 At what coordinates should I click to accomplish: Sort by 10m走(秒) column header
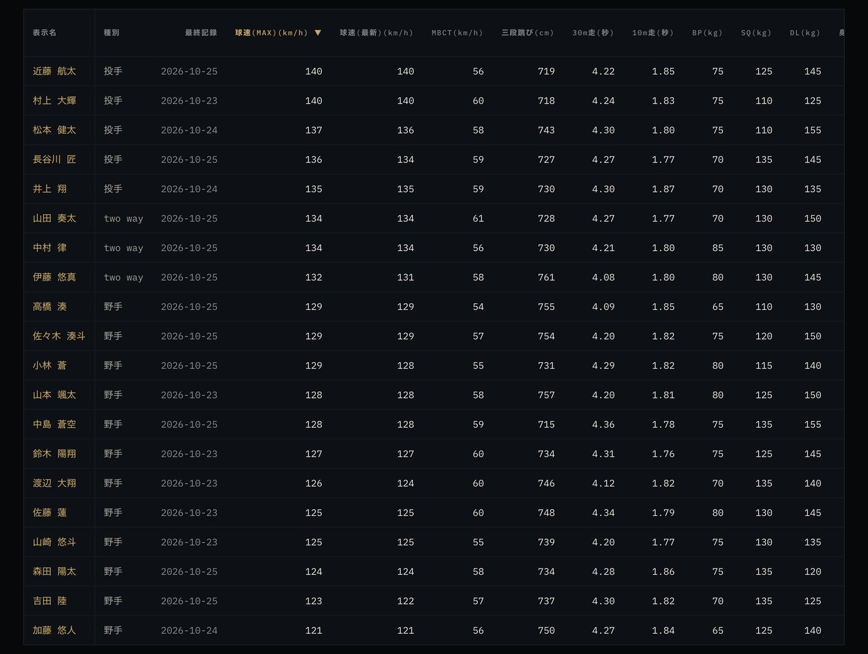[x=653, y=33]
